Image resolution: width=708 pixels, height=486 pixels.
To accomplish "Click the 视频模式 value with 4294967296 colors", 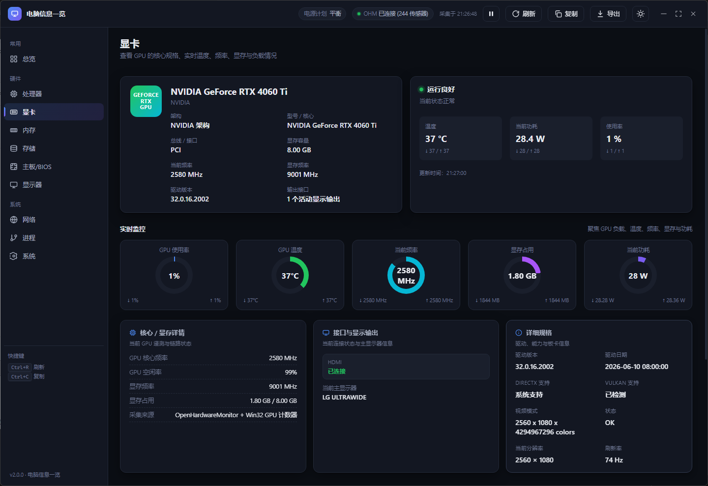I will (545, 428).
